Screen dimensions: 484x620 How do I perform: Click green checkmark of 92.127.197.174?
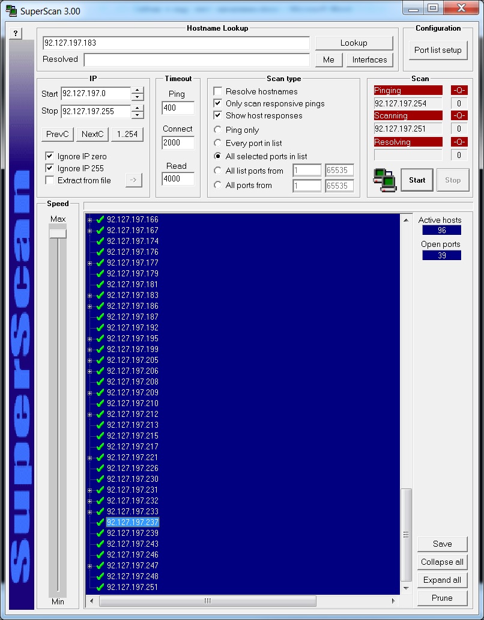click(100, 241)
